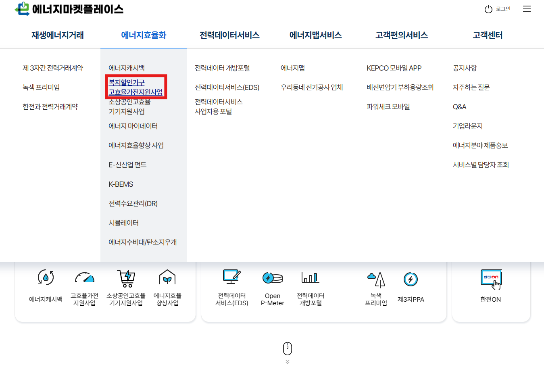Click the 제3자PPA lightning icon
The image size is (544, 367).
(x=411, y=279)
